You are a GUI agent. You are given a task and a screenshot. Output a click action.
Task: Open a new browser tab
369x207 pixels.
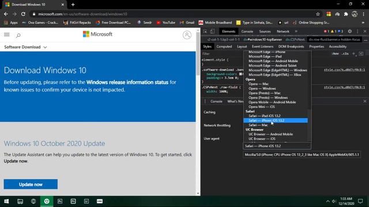[73, 5]
